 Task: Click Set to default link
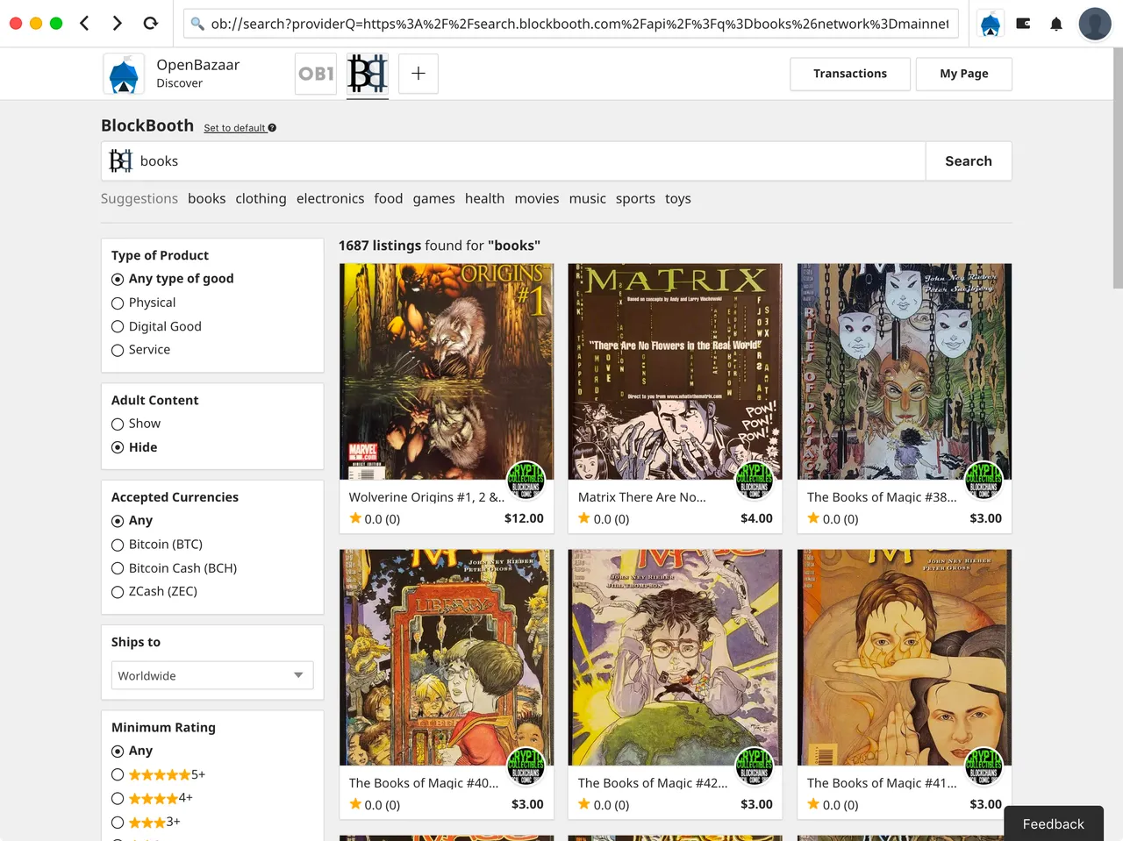coord(234,128)
